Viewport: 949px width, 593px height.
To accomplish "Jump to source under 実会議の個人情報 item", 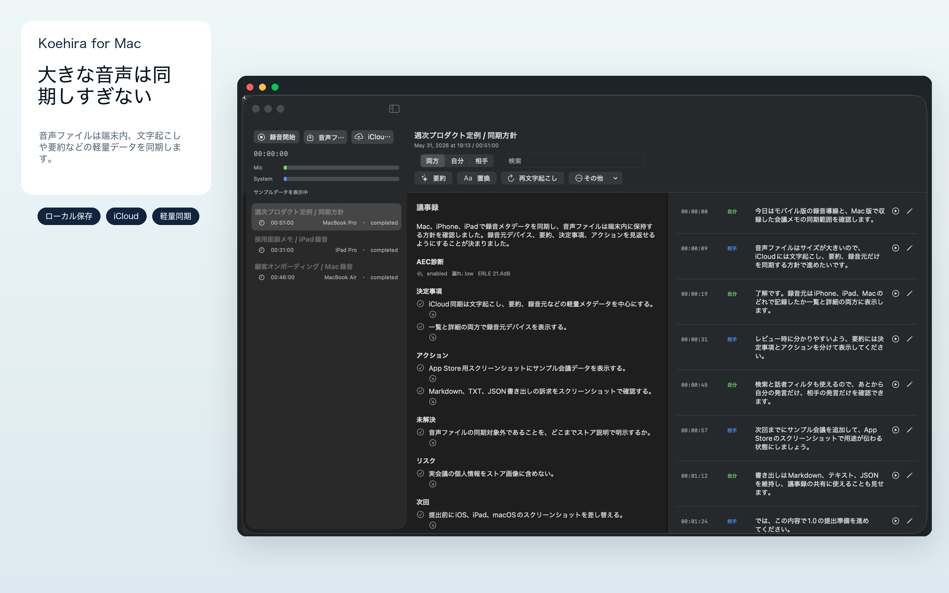I will (433, 484).
